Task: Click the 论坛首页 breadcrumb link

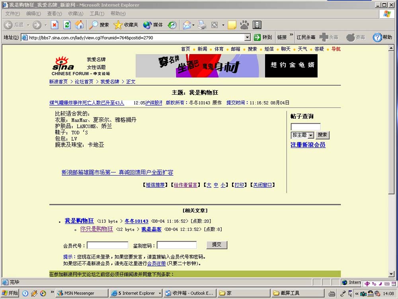Action: click(x=84, y=82)
